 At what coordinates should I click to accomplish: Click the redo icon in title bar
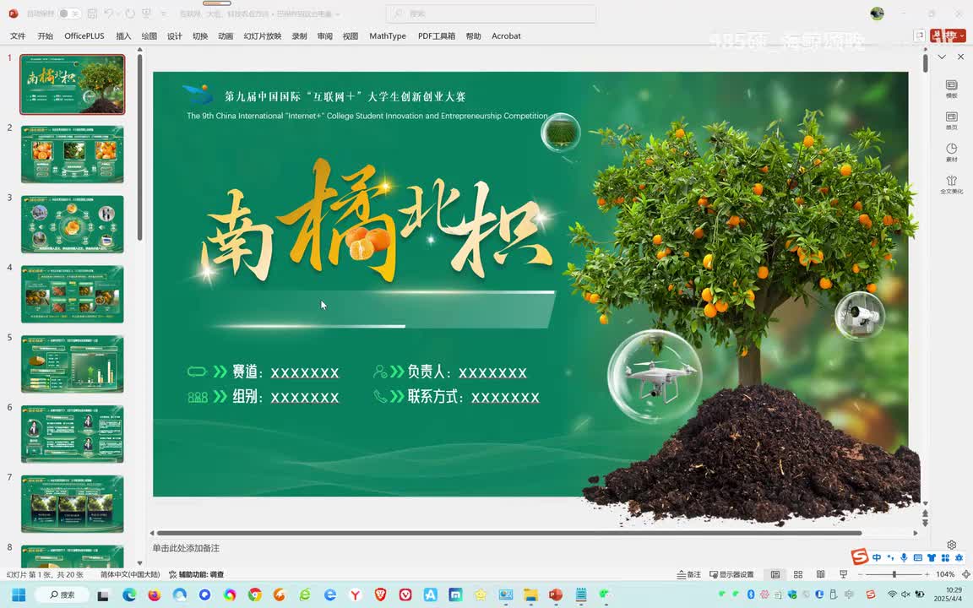(x=130, y=14)
